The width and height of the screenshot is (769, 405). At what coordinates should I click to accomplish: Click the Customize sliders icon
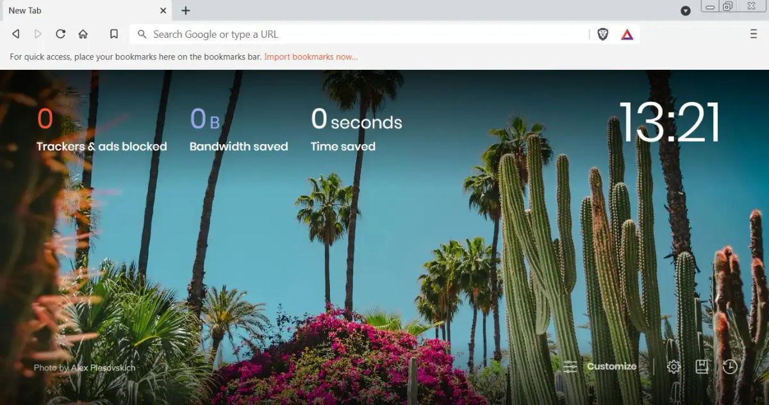(x=570, y=367)
